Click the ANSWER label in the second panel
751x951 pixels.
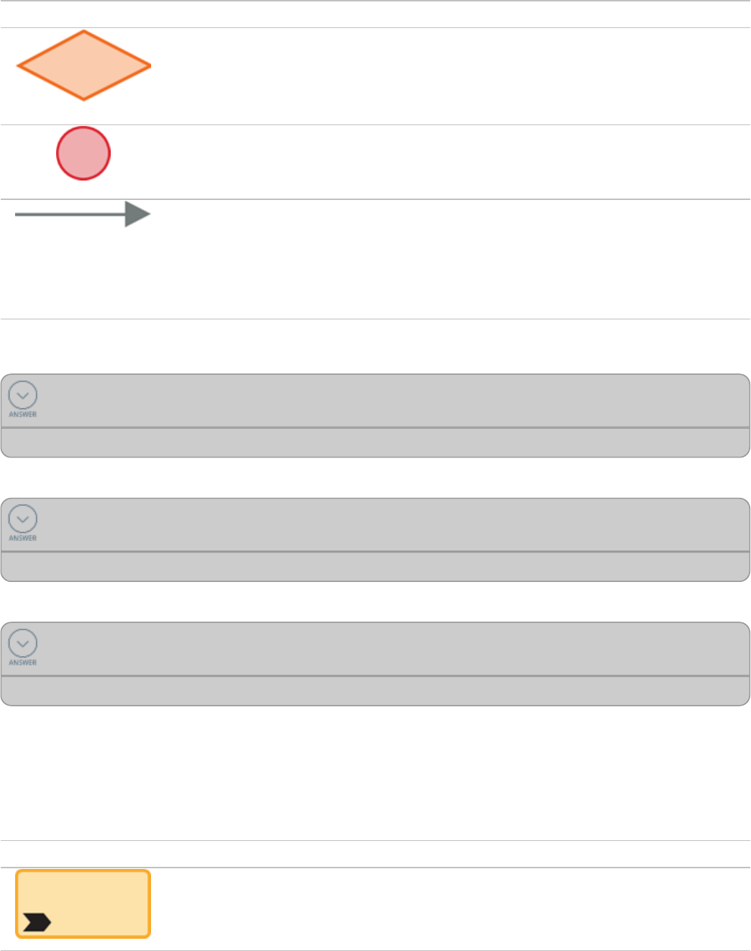23,538
